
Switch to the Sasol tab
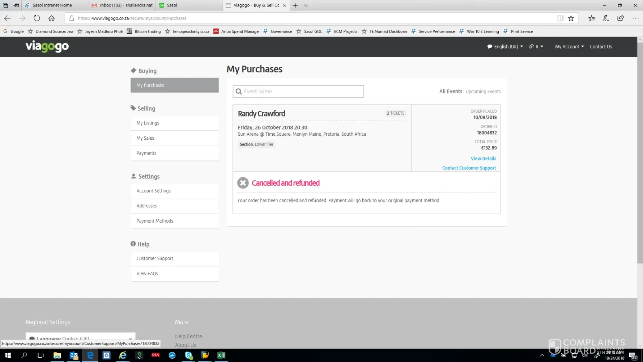190,5
